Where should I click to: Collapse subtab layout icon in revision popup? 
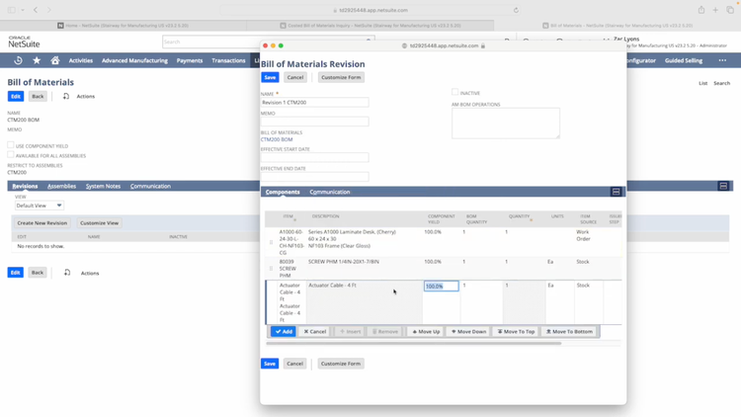pos(616,192)
